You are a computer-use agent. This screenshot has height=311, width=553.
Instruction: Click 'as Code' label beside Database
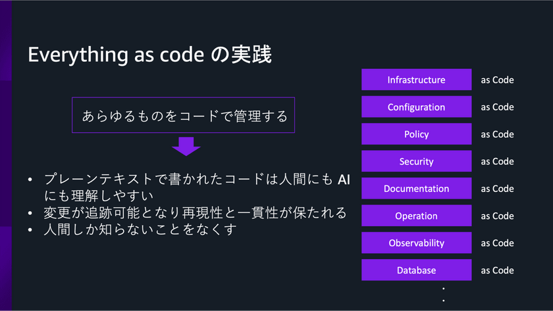(x=497, y=270)
